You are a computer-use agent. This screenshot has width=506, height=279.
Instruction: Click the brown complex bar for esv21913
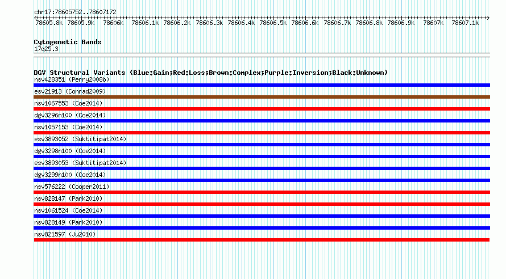click(262, 97)
